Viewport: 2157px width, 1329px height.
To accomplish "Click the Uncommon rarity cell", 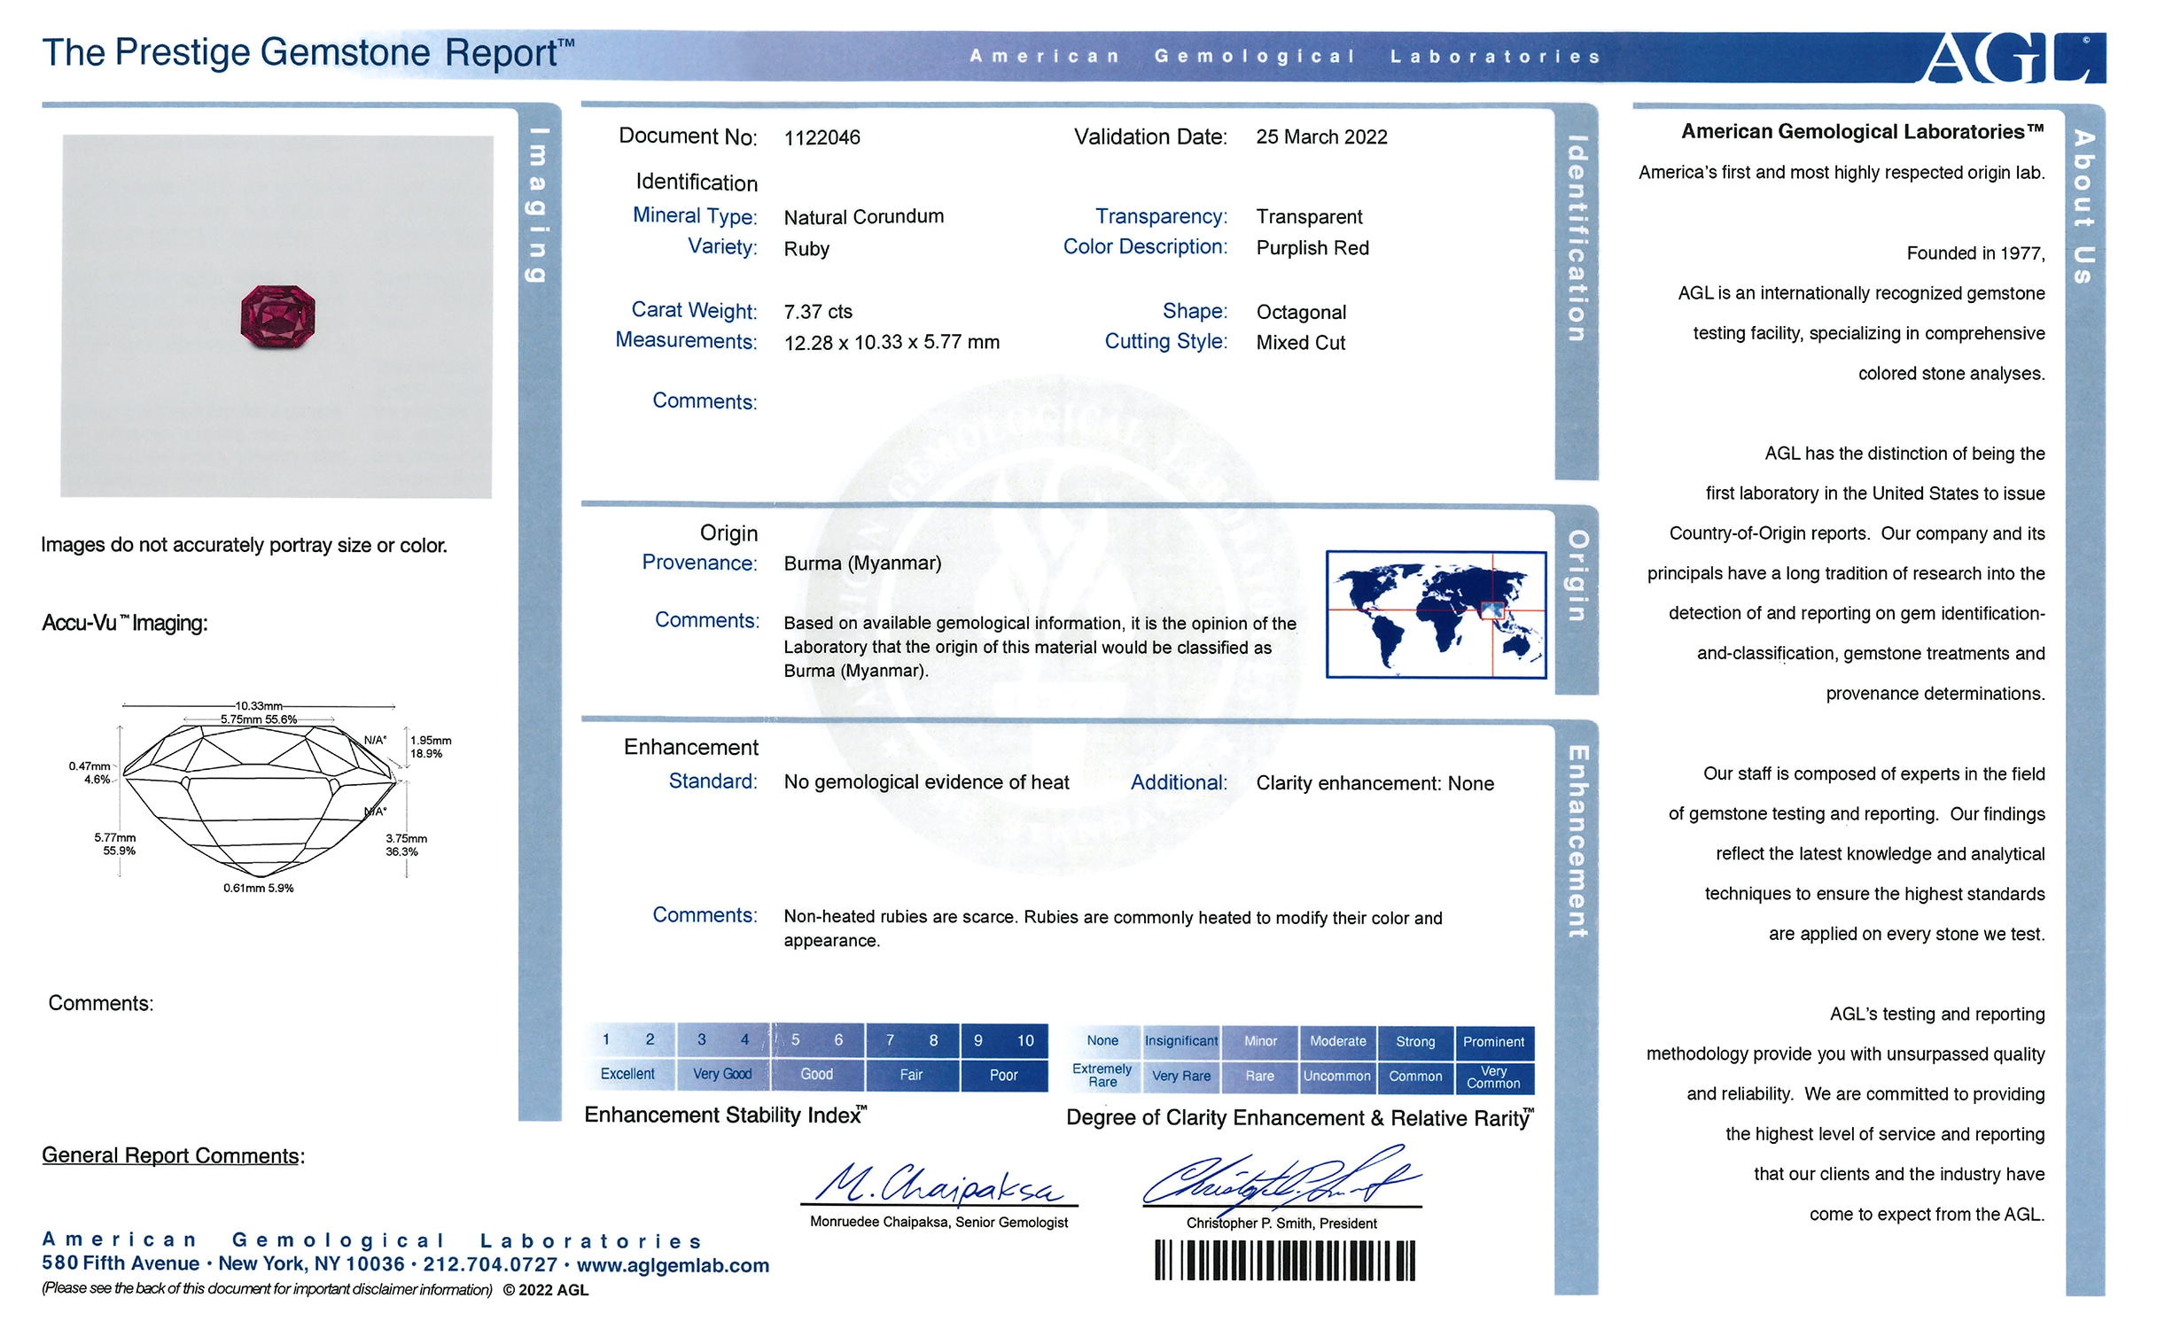I will [x=1338, y=1076].
